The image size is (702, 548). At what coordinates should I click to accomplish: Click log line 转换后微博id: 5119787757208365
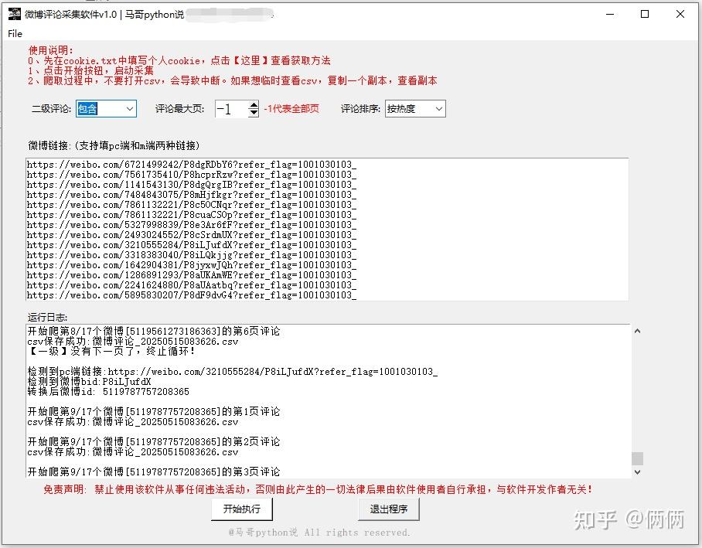(108, 392)
